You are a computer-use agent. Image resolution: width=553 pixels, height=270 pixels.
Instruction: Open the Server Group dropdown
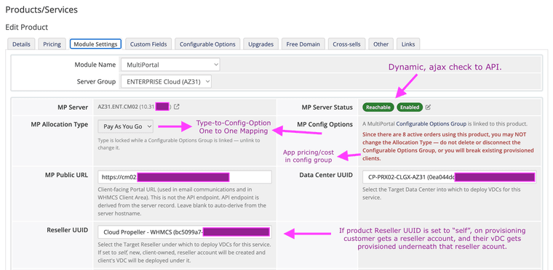[166, 82]
